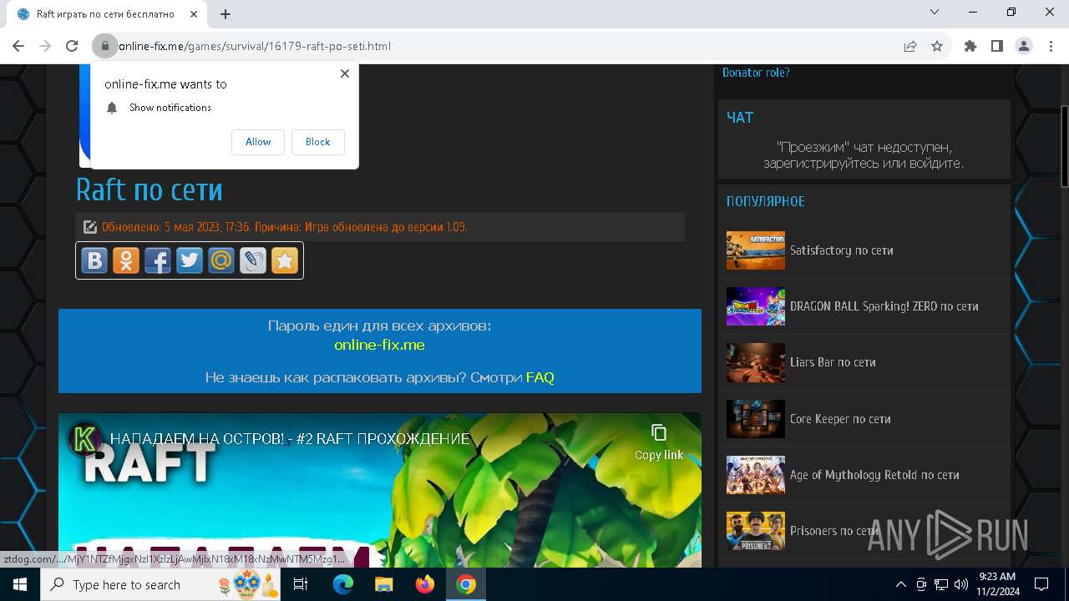Share page via Odnoklassniki icon

126,260
